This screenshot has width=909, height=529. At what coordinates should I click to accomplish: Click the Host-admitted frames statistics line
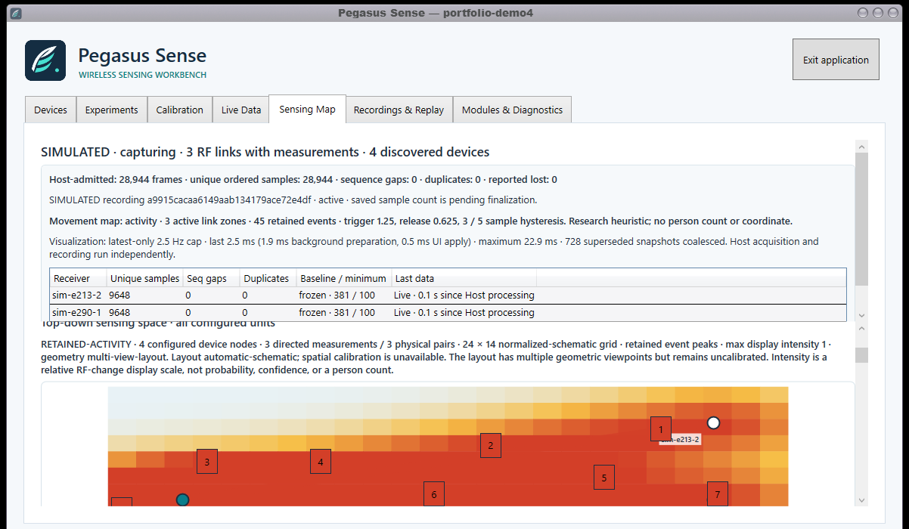pyautogui.click(x=303, y=179)
